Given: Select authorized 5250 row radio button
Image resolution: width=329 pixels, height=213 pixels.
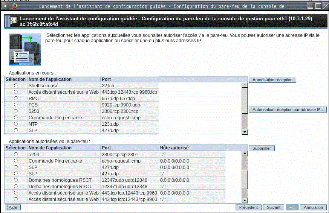Looking at the screenshot, I should tap(16, 154).
